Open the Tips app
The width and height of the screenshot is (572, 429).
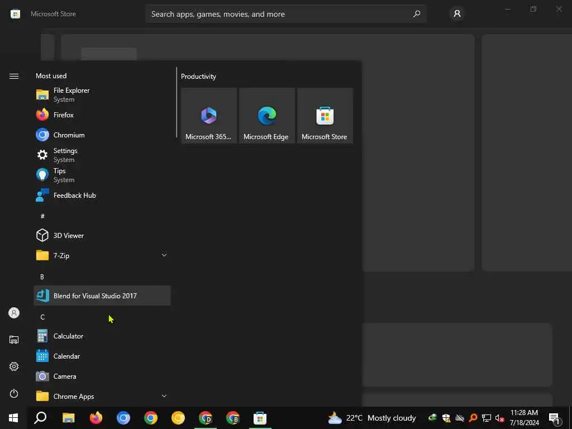tap(102, 175)
